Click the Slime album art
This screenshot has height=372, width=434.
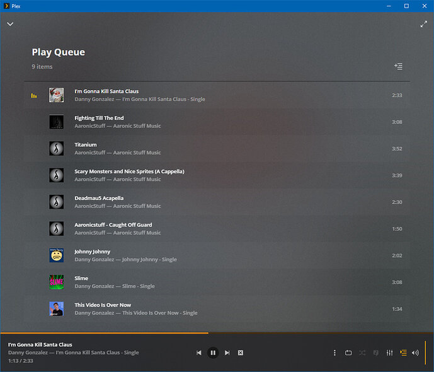pyautogui.click(x=57, y=282)
